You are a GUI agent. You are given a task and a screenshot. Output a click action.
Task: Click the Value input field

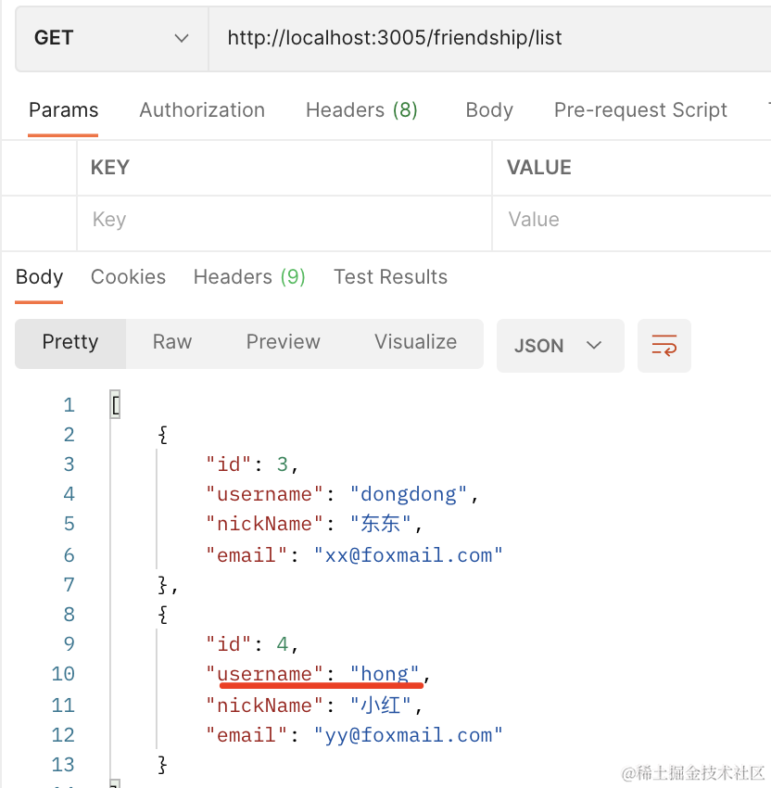tap(630, 220)
